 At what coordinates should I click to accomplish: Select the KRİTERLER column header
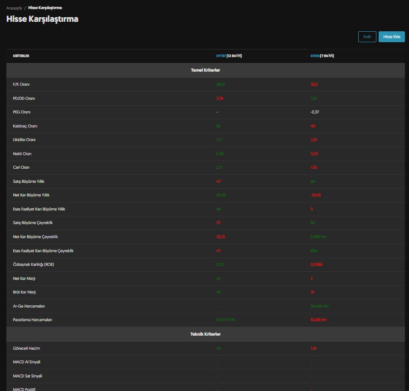click(x=21, y=56)
